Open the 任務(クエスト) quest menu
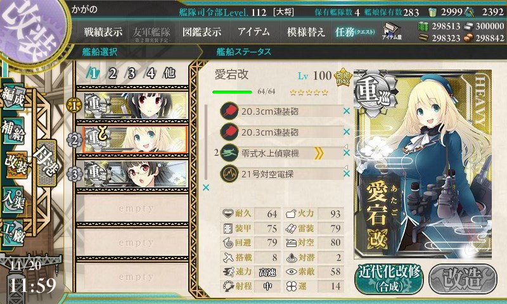The image size is (507, 304). click(x=355, y=32)
